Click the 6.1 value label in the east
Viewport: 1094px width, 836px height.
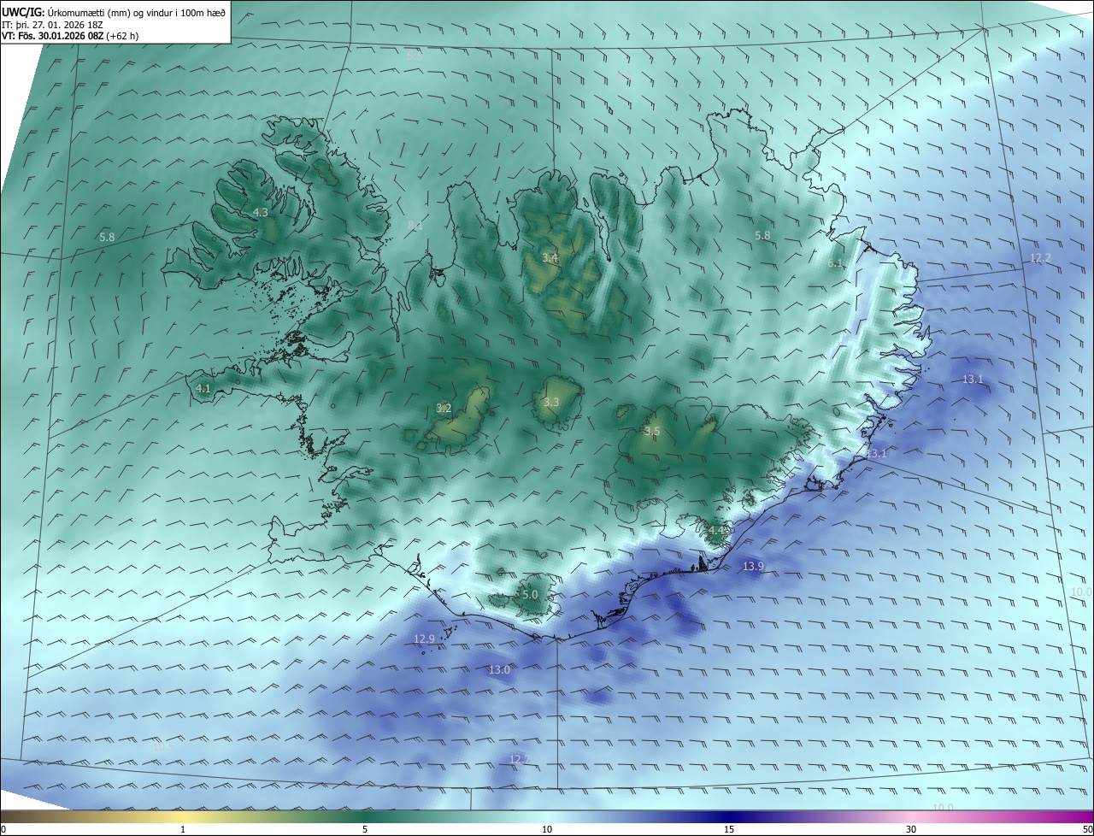tap(835, 263)
